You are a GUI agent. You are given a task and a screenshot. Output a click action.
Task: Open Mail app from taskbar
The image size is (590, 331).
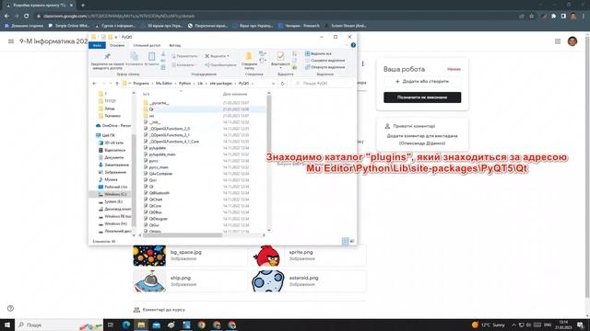pos(156,325)
